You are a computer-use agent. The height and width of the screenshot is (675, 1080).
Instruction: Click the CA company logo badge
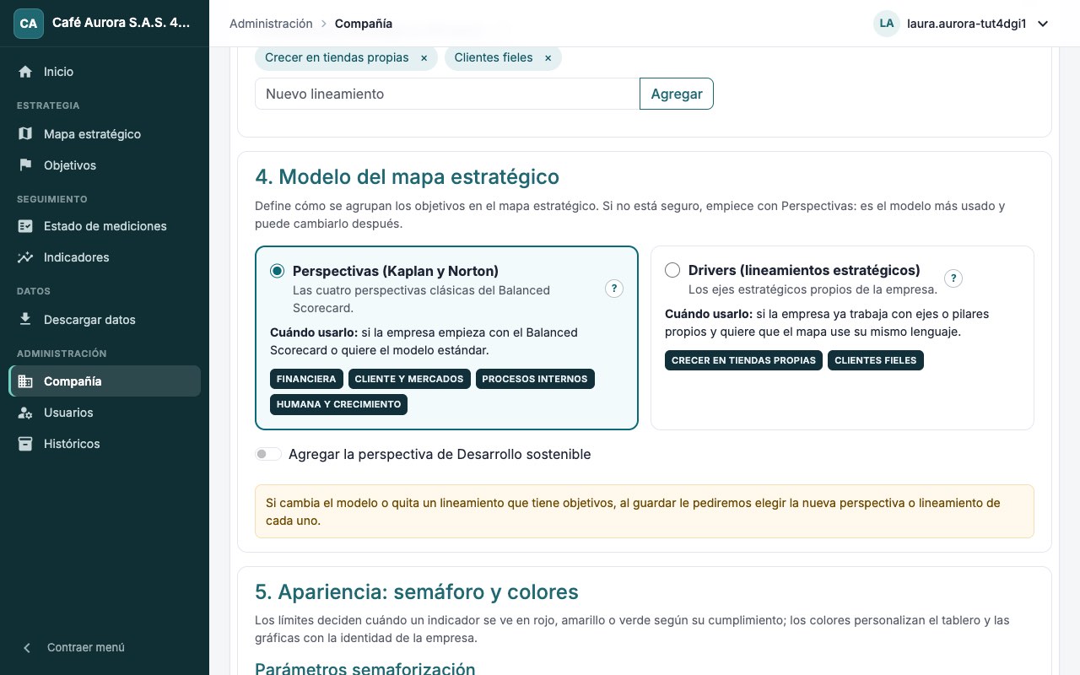[x=29, y=24]
